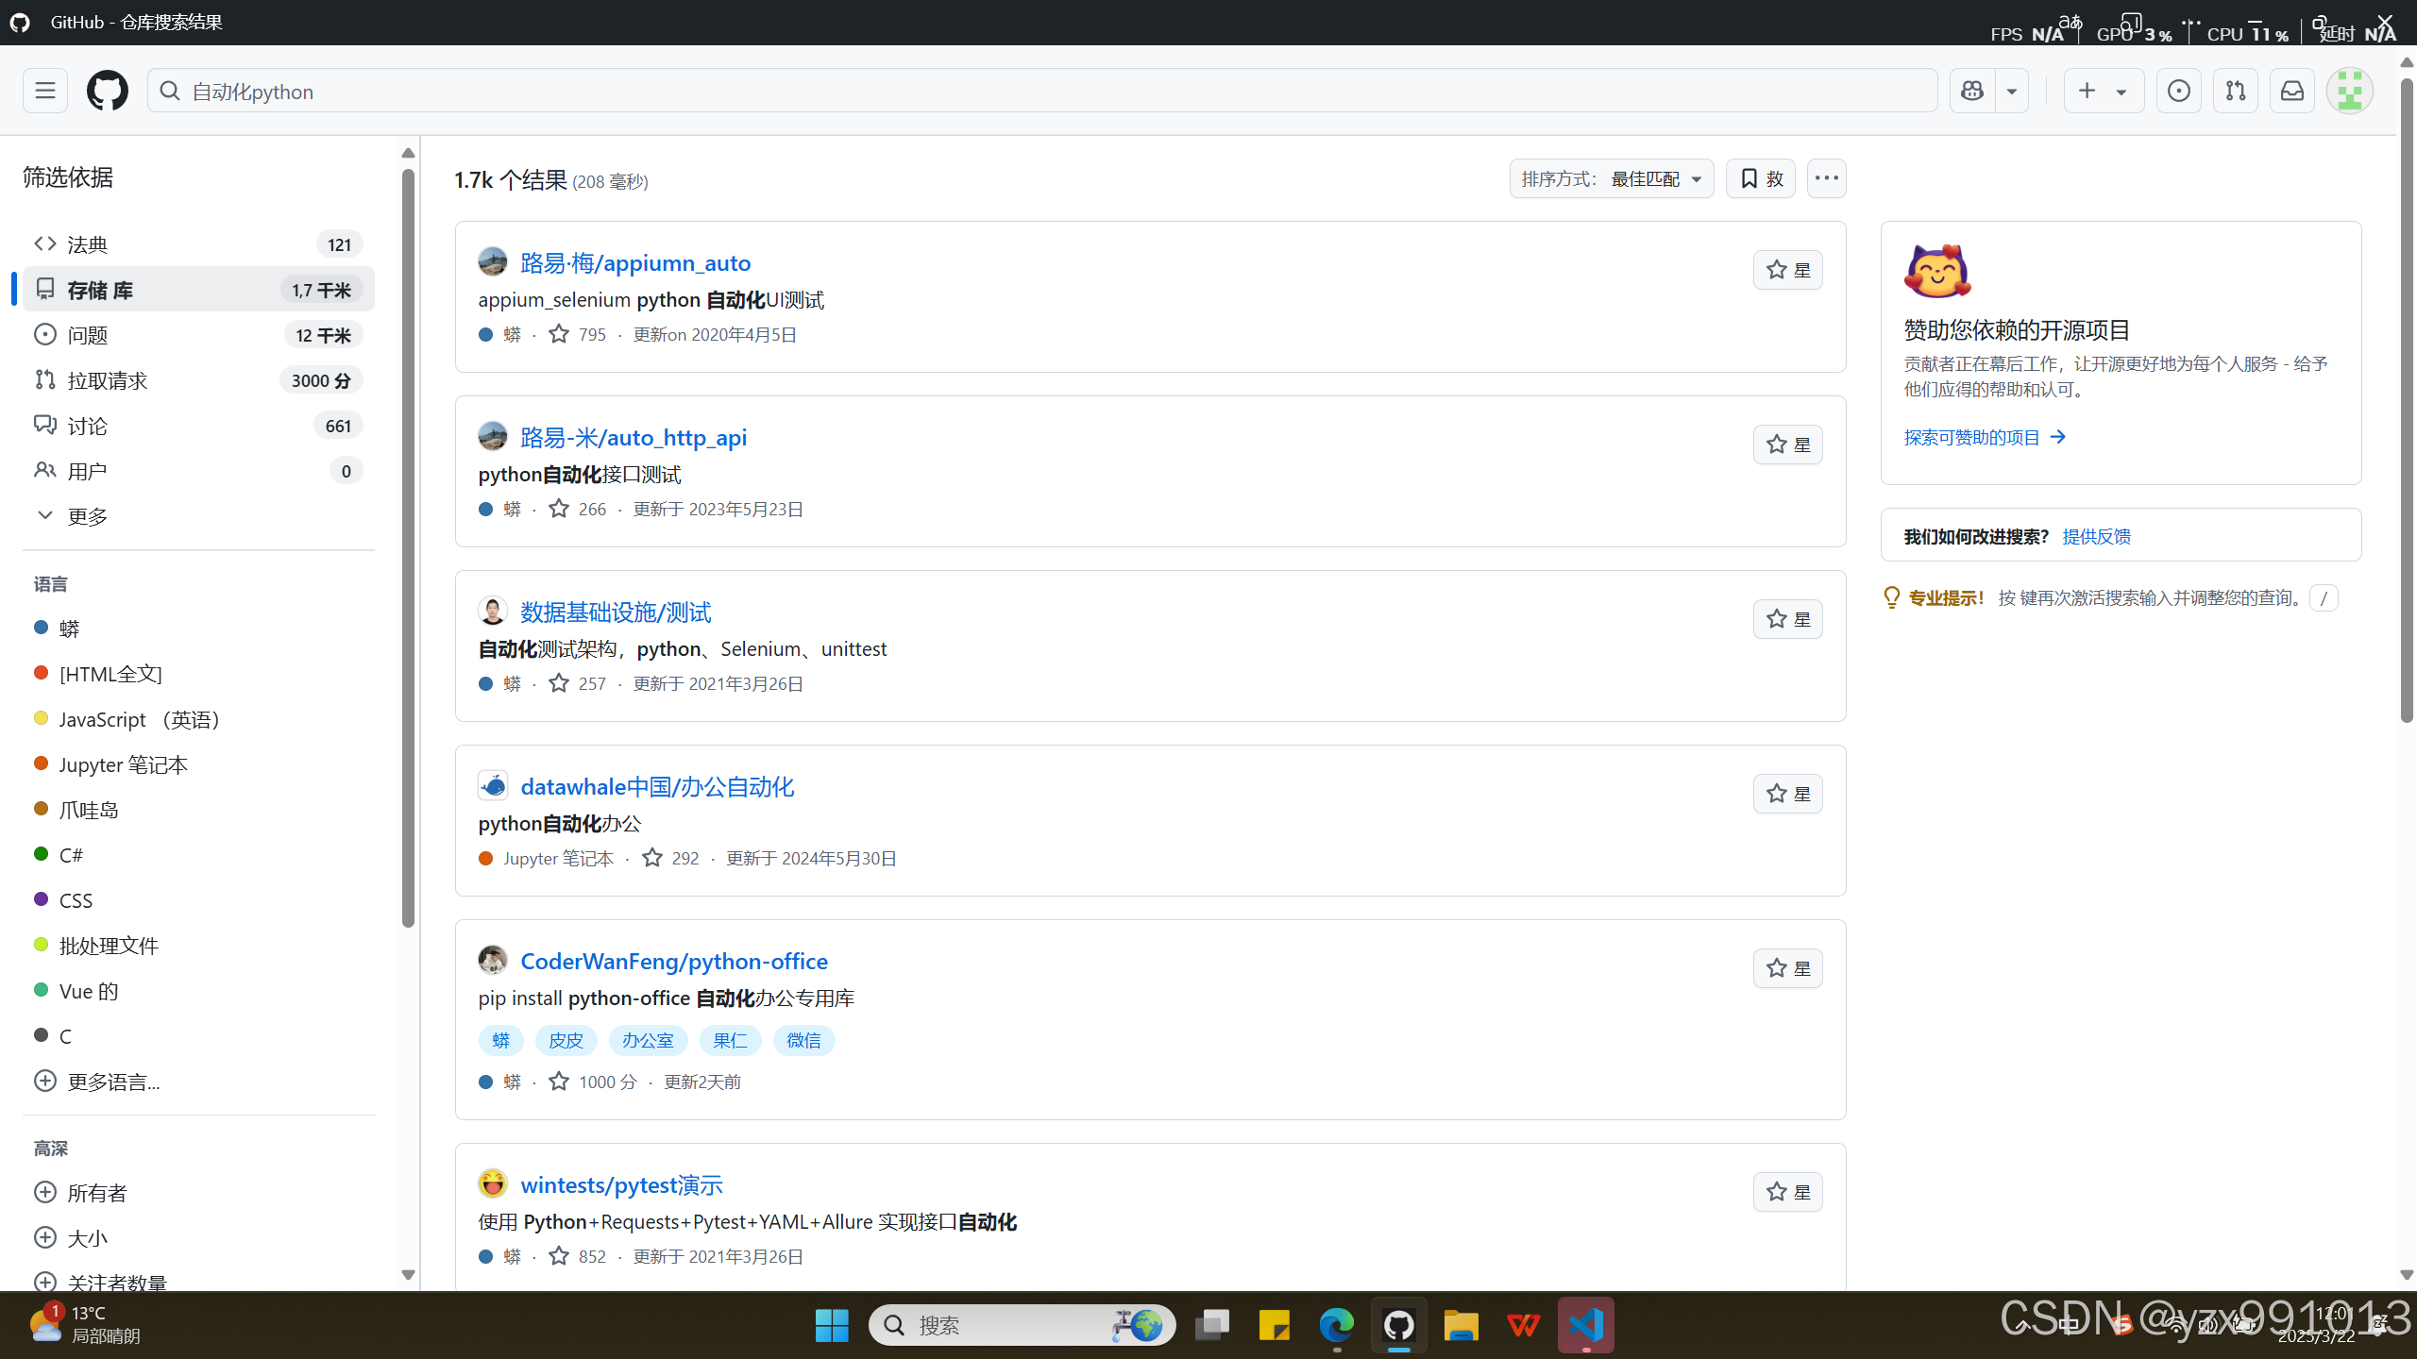Click the GitHub Octocat logo
2417x1359 pixels.
107,91
